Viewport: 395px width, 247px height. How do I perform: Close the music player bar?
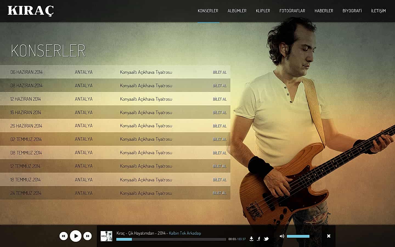click(x=329, y=236)
